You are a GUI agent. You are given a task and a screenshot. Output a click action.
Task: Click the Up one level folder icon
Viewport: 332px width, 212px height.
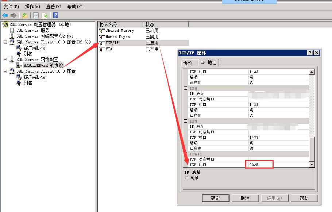[25, 15]
